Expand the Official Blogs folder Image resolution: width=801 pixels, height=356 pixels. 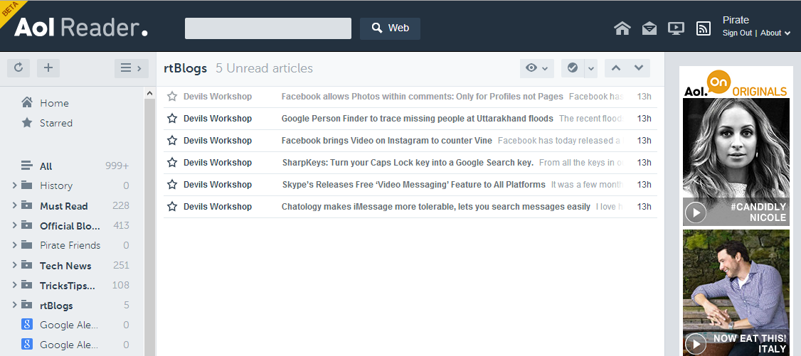pos(14,225)
